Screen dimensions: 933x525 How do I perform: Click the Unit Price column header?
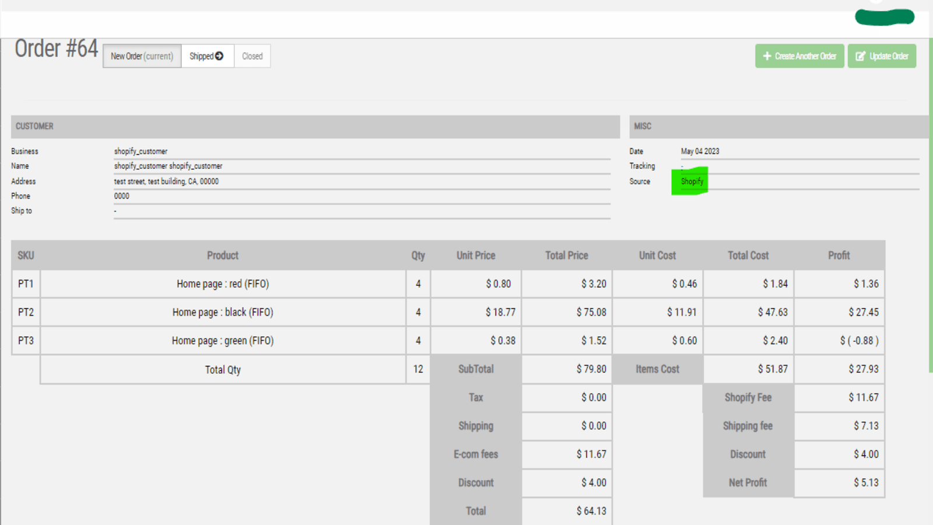pyautogui.click(x=475, y=256)
